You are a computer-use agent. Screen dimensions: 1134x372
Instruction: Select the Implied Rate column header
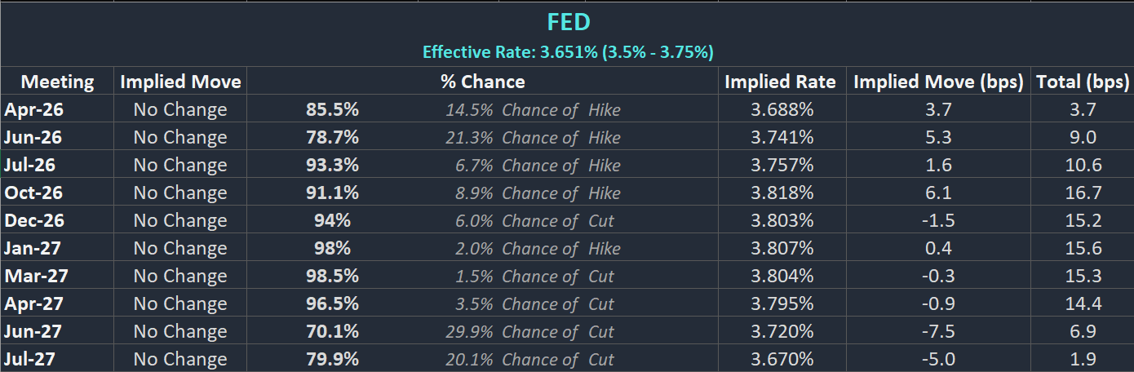780,82
